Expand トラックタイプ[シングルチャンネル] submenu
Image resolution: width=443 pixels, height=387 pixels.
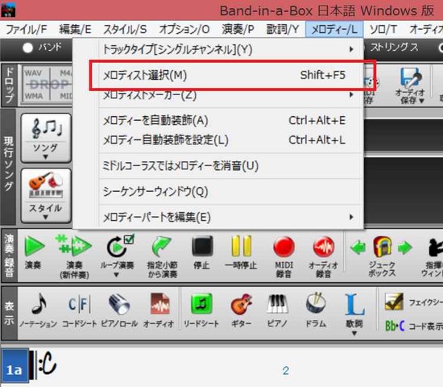pyautogui.click(x=231, y=49)
